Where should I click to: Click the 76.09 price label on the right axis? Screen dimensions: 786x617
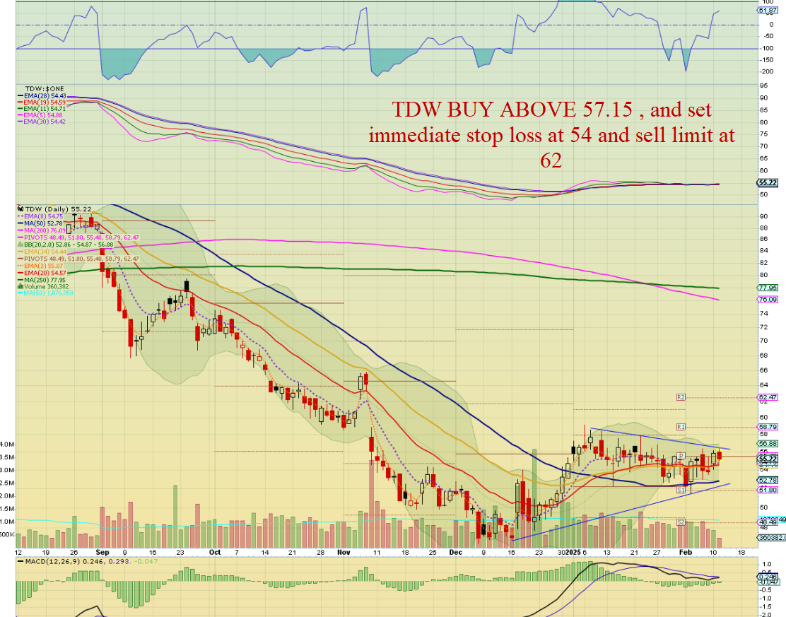pyautogui.click(x=768, y=299)
